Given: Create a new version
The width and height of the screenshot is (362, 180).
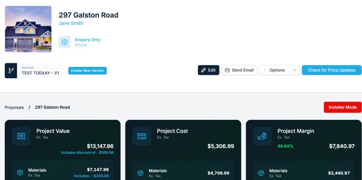Looking at the screenshot, I should point(87,71).
